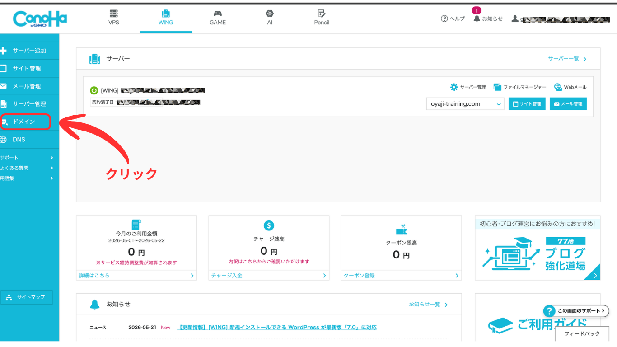Click the サーバー section header icon
The height and width of the screenshot is (347, 617).
94,59
